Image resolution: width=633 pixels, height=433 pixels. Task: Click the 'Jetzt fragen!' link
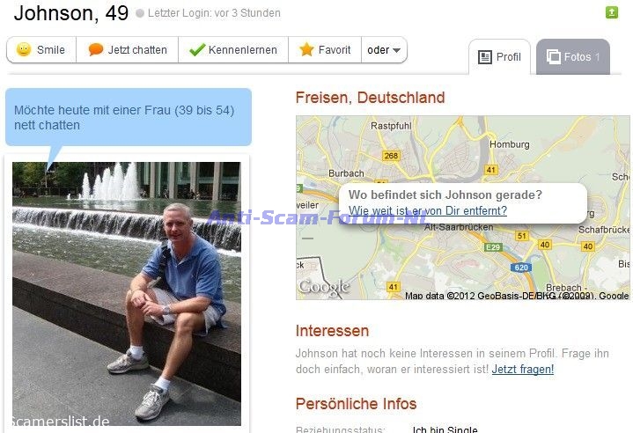click(x=523, y=370)
